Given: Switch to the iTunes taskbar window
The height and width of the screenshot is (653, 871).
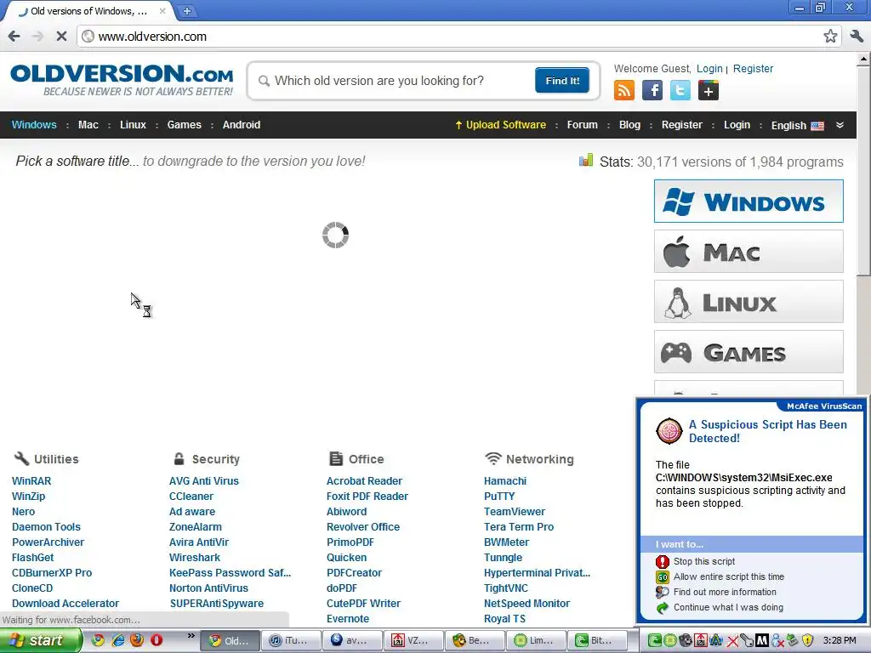Looking at the screenshot, I should tap(291, 640).
